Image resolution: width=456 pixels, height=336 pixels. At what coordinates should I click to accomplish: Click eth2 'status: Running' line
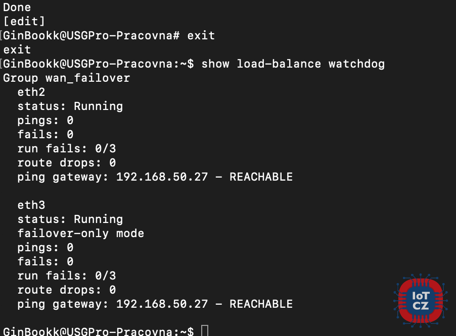(x=70, y=106)
